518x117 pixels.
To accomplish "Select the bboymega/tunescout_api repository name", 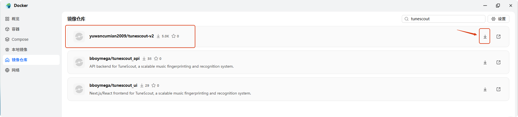I will 114,58.
